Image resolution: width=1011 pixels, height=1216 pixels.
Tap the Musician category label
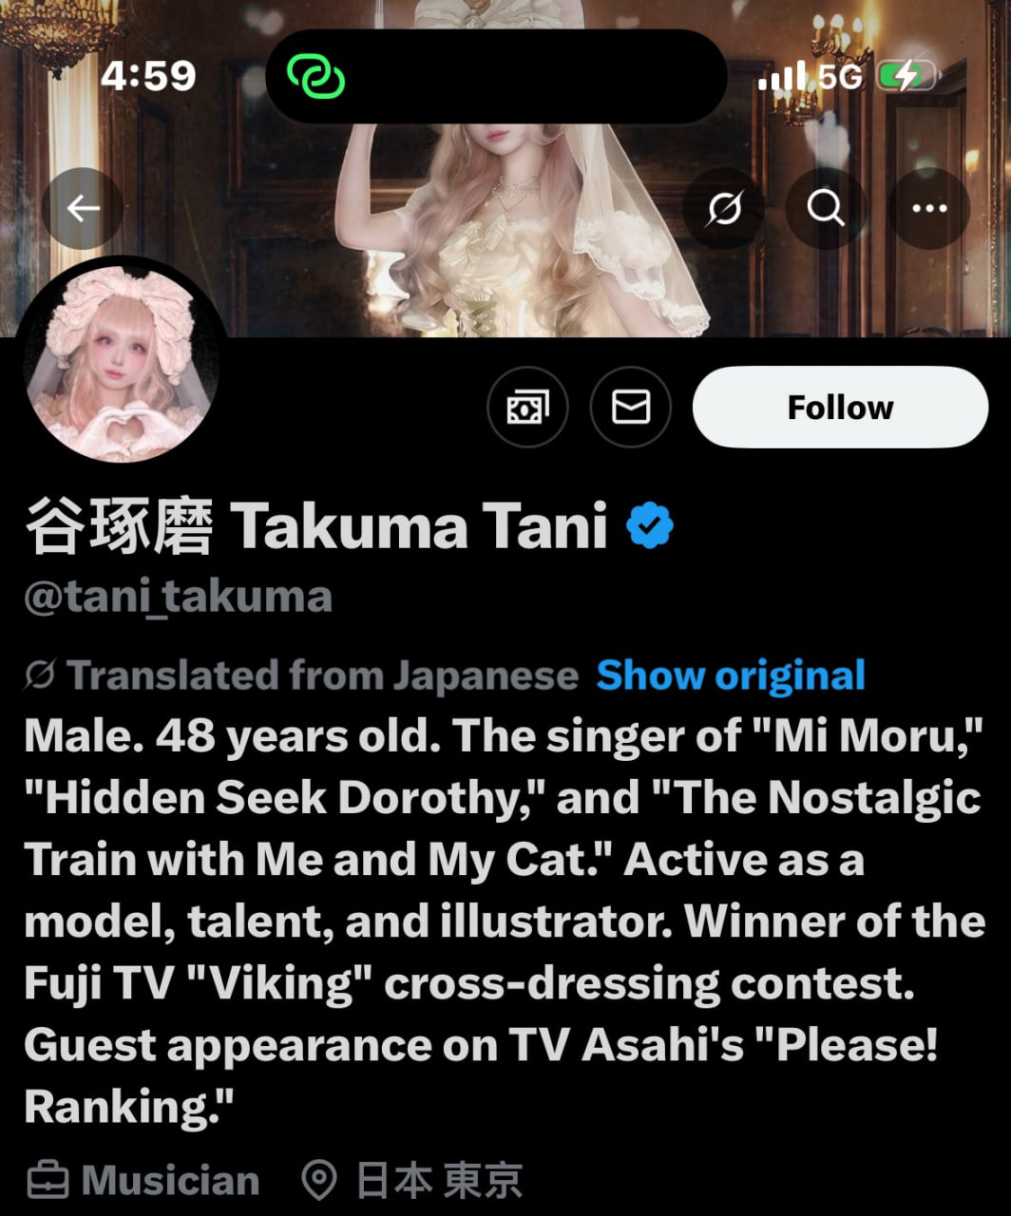[x=170, y=1181]
